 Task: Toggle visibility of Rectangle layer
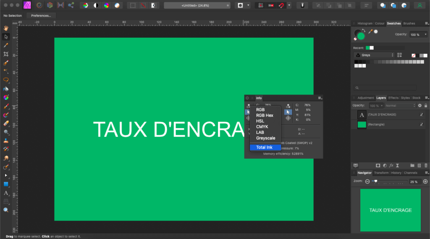click(x=421, y=125)
